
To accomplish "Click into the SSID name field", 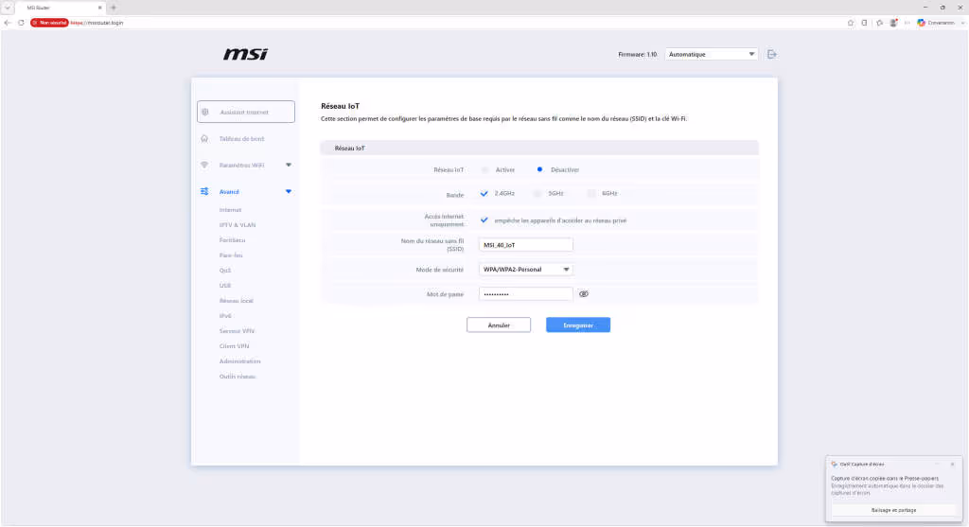I will pos(525,245).
